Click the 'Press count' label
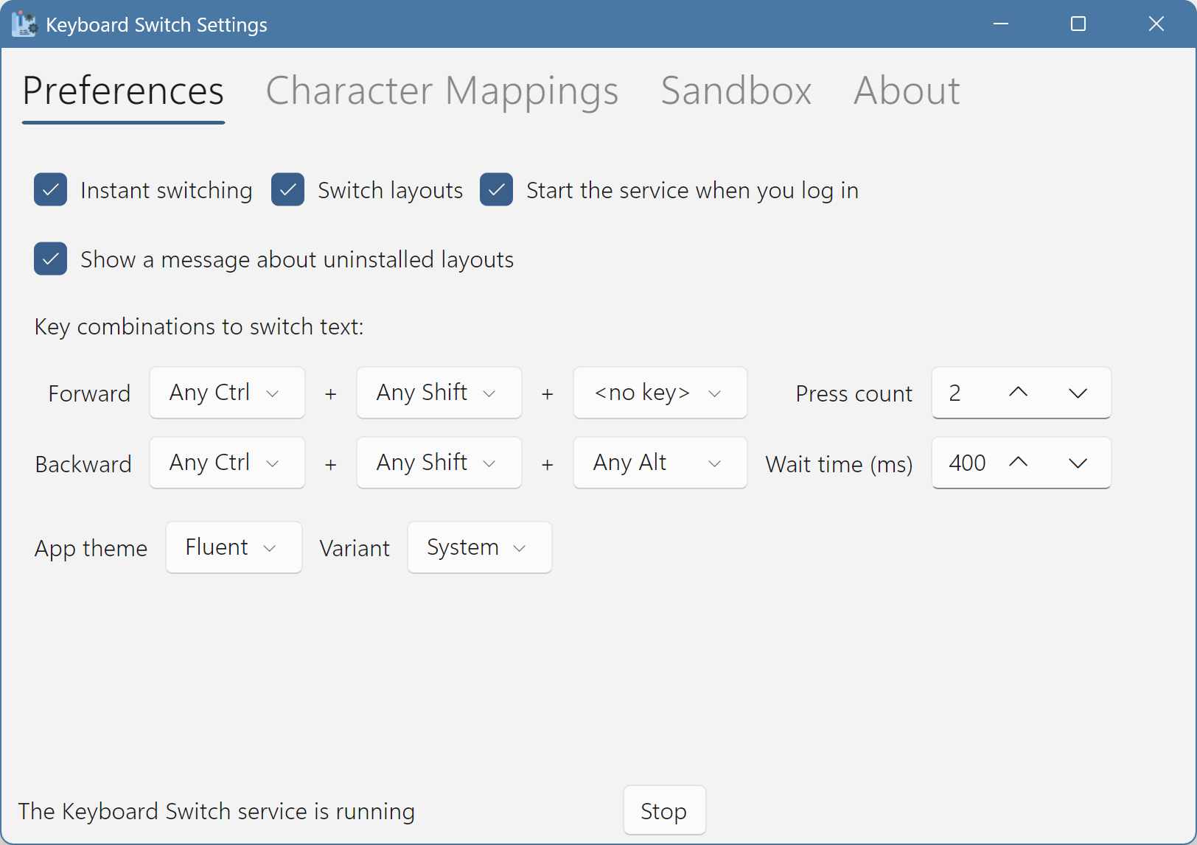 coord(854,393)
